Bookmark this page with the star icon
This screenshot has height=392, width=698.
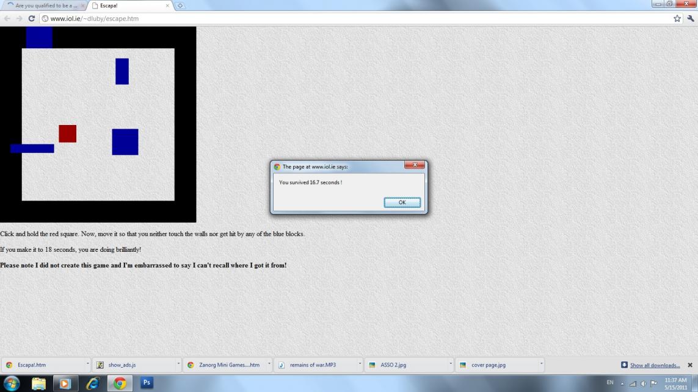[x=677, y=18]
